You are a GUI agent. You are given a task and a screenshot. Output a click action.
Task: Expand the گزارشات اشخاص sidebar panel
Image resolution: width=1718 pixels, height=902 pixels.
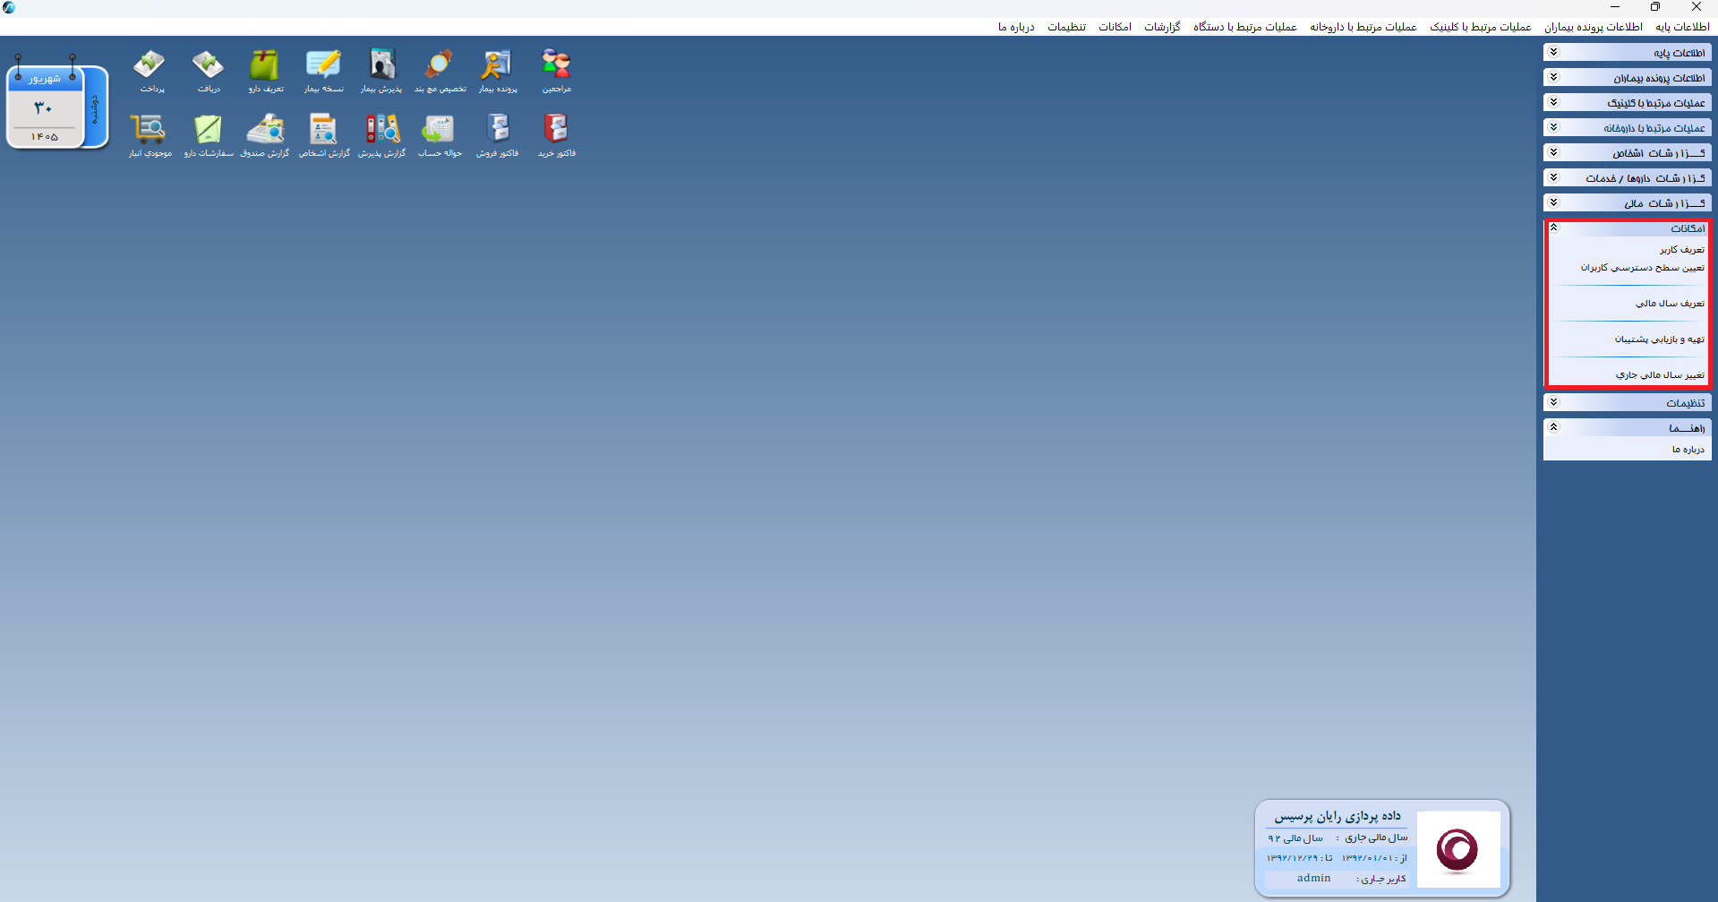1628,153
